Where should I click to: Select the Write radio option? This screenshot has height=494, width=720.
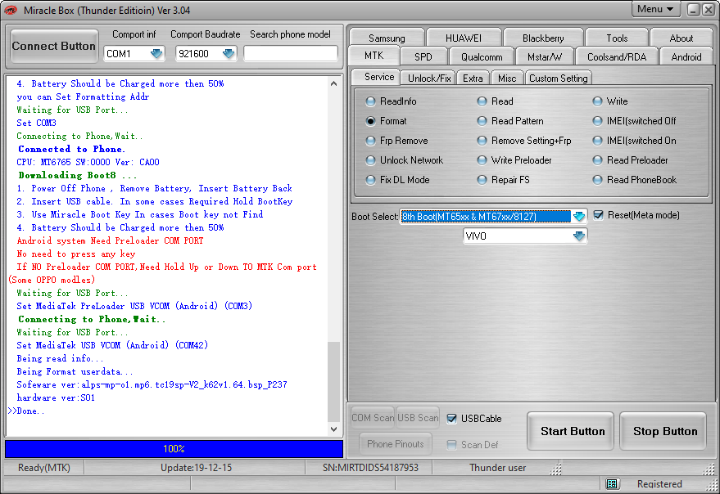click(x=610, y=101)
